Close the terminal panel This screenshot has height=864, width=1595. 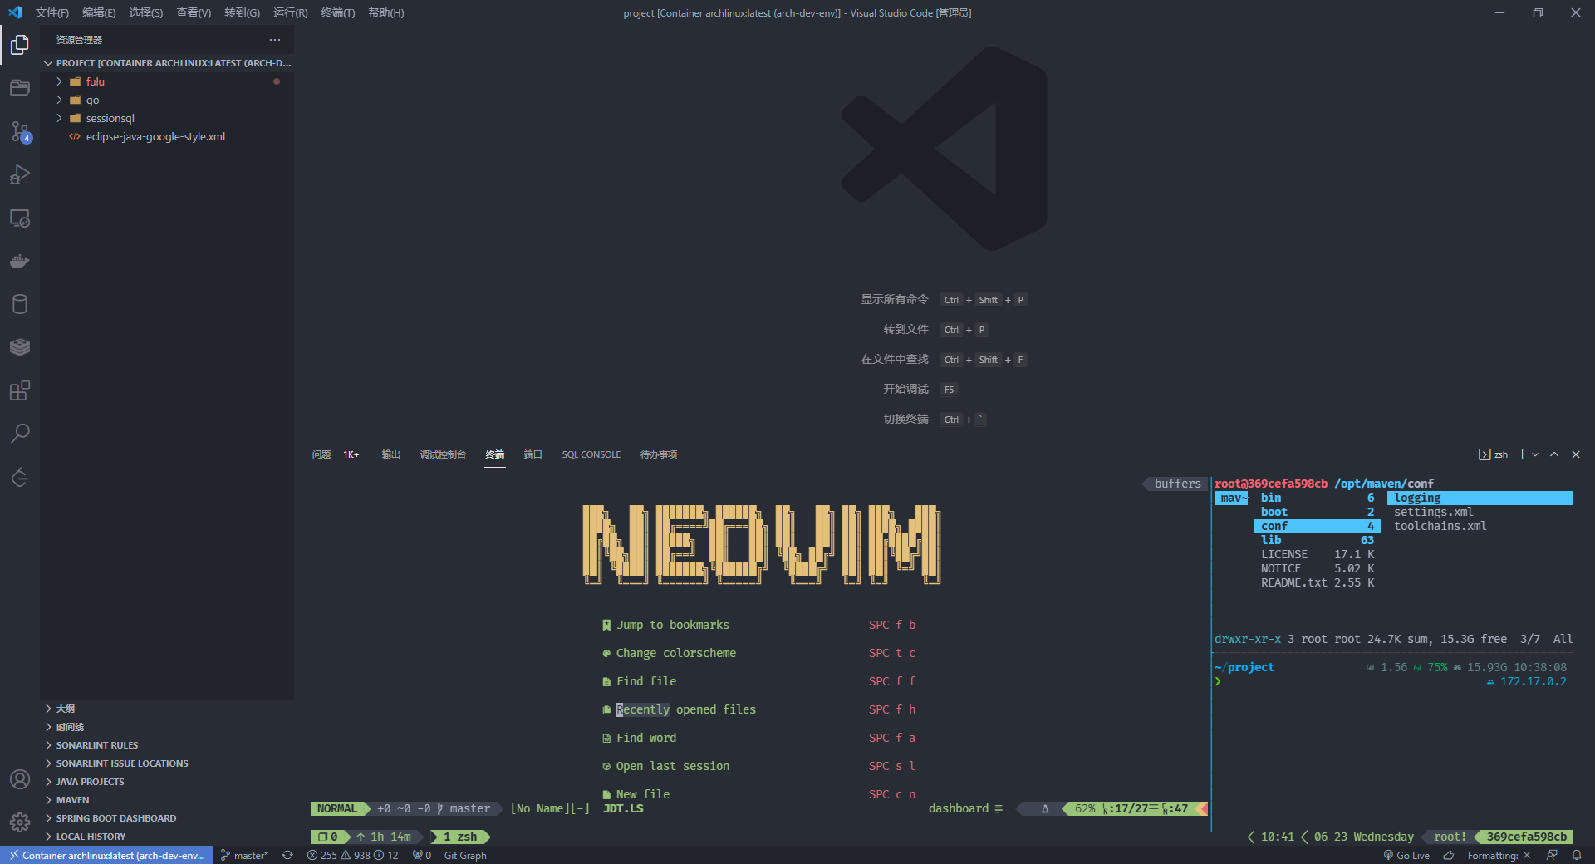pyautogui.click(x=1576, y=454)
